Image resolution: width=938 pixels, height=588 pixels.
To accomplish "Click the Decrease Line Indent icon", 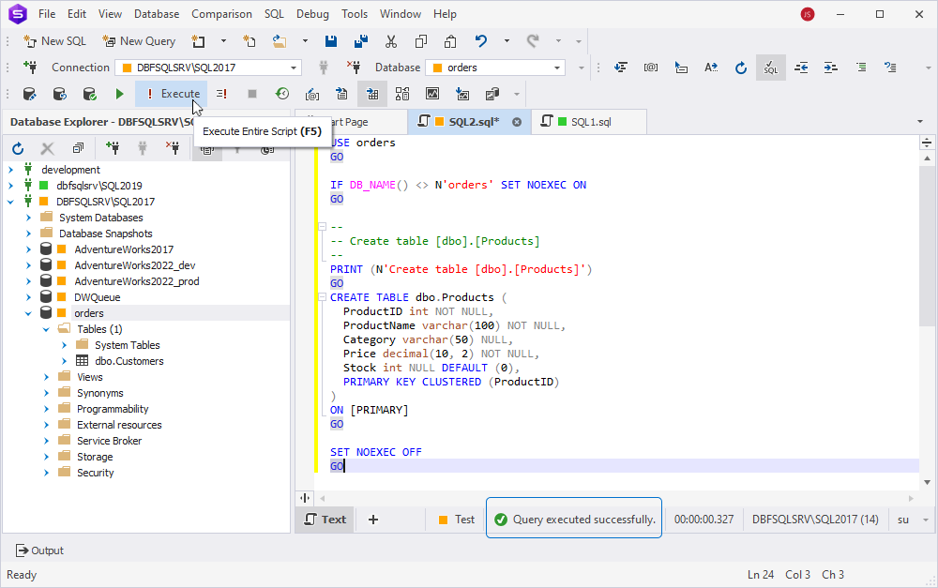I will 801,68.
